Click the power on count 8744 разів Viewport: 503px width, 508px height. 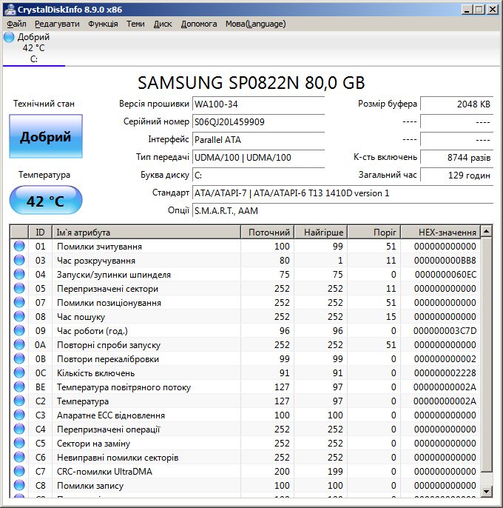pyautogui.click(x=456, y=158)
